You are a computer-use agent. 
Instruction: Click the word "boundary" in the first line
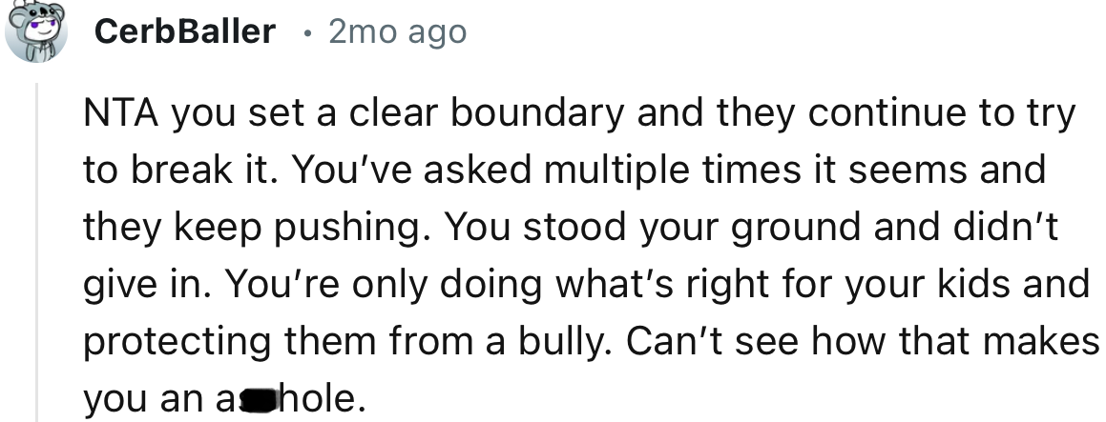tap(533, 115)
